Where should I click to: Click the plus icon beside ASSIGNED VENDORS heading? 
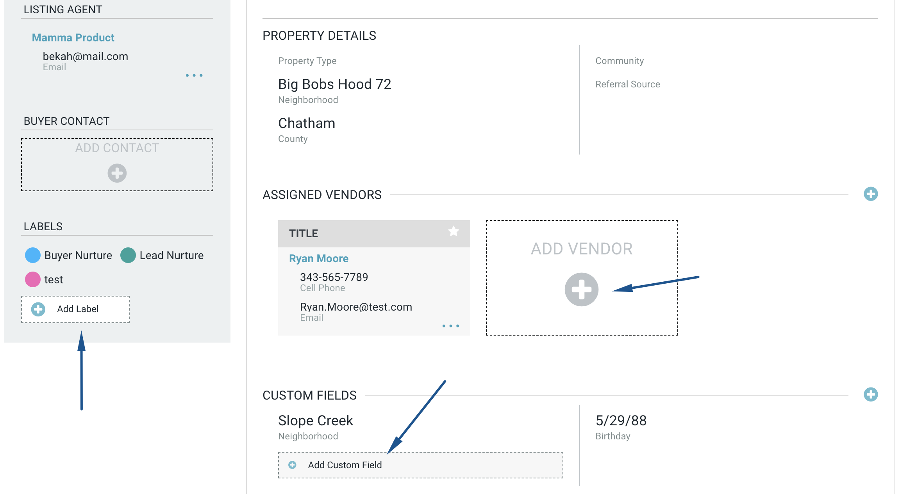[870, 194]
